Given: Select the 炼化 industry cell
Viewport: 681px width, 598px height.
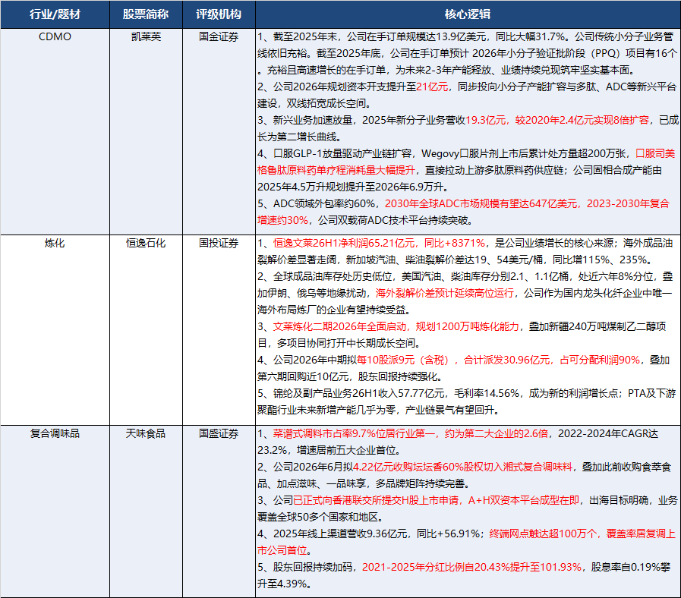Looking at the screenshot, I should pos(55,330).
